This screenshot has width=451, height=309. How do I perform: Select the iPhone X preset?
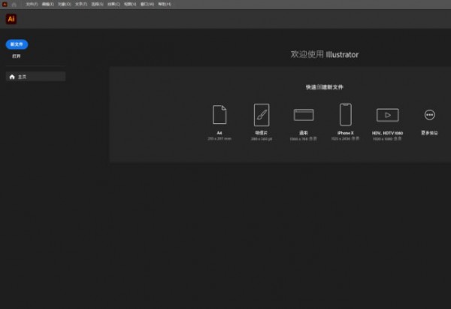[346, 122]
